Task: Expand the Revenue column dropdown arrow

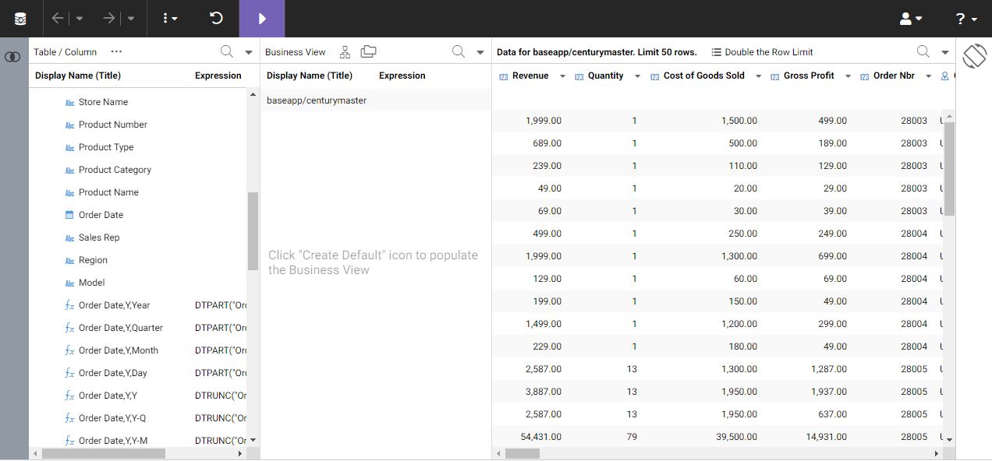Action: tap(563, 76)
